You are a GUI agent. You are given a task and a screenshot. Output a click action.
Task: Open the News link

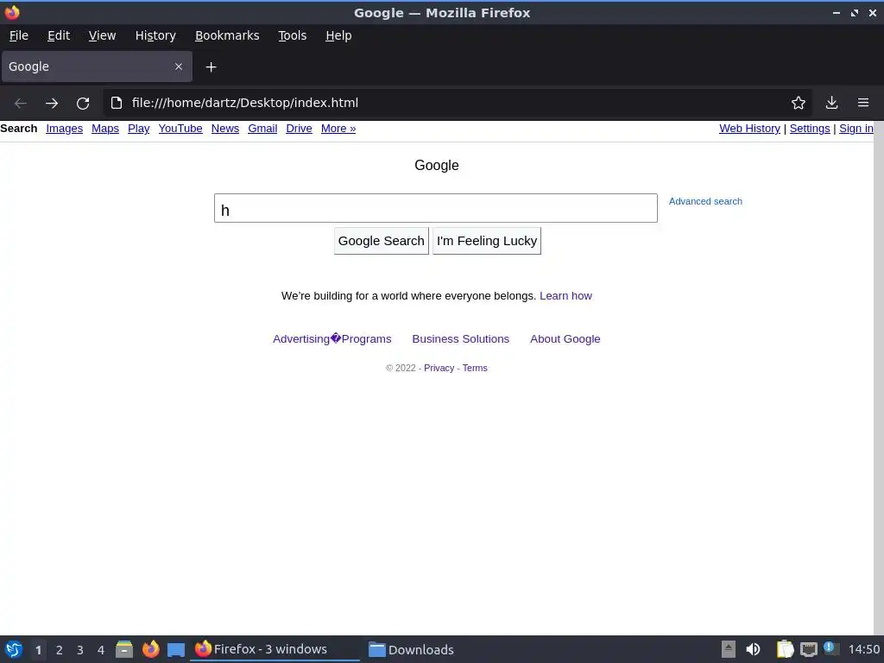point(225,129)
